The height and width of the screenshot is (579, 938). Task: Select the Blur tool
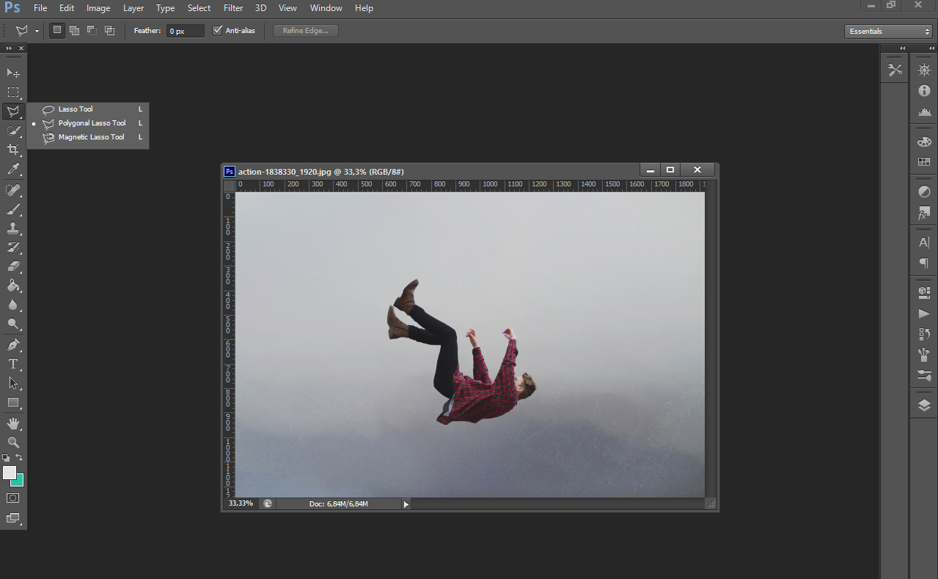pyautogui.click(x=13, y=305)
